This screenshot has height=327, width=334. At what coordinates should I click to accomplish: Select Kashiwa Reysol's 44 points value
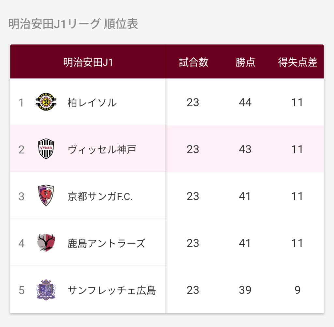coord(245,103)
